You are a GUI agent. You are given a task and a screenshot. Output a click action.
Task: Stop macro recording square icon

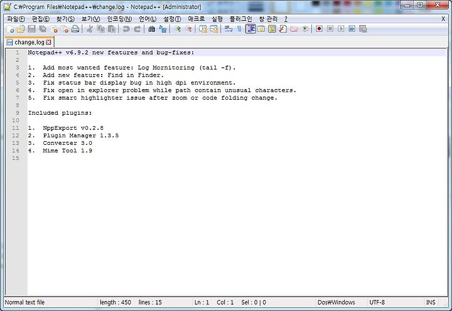[330, 29]
